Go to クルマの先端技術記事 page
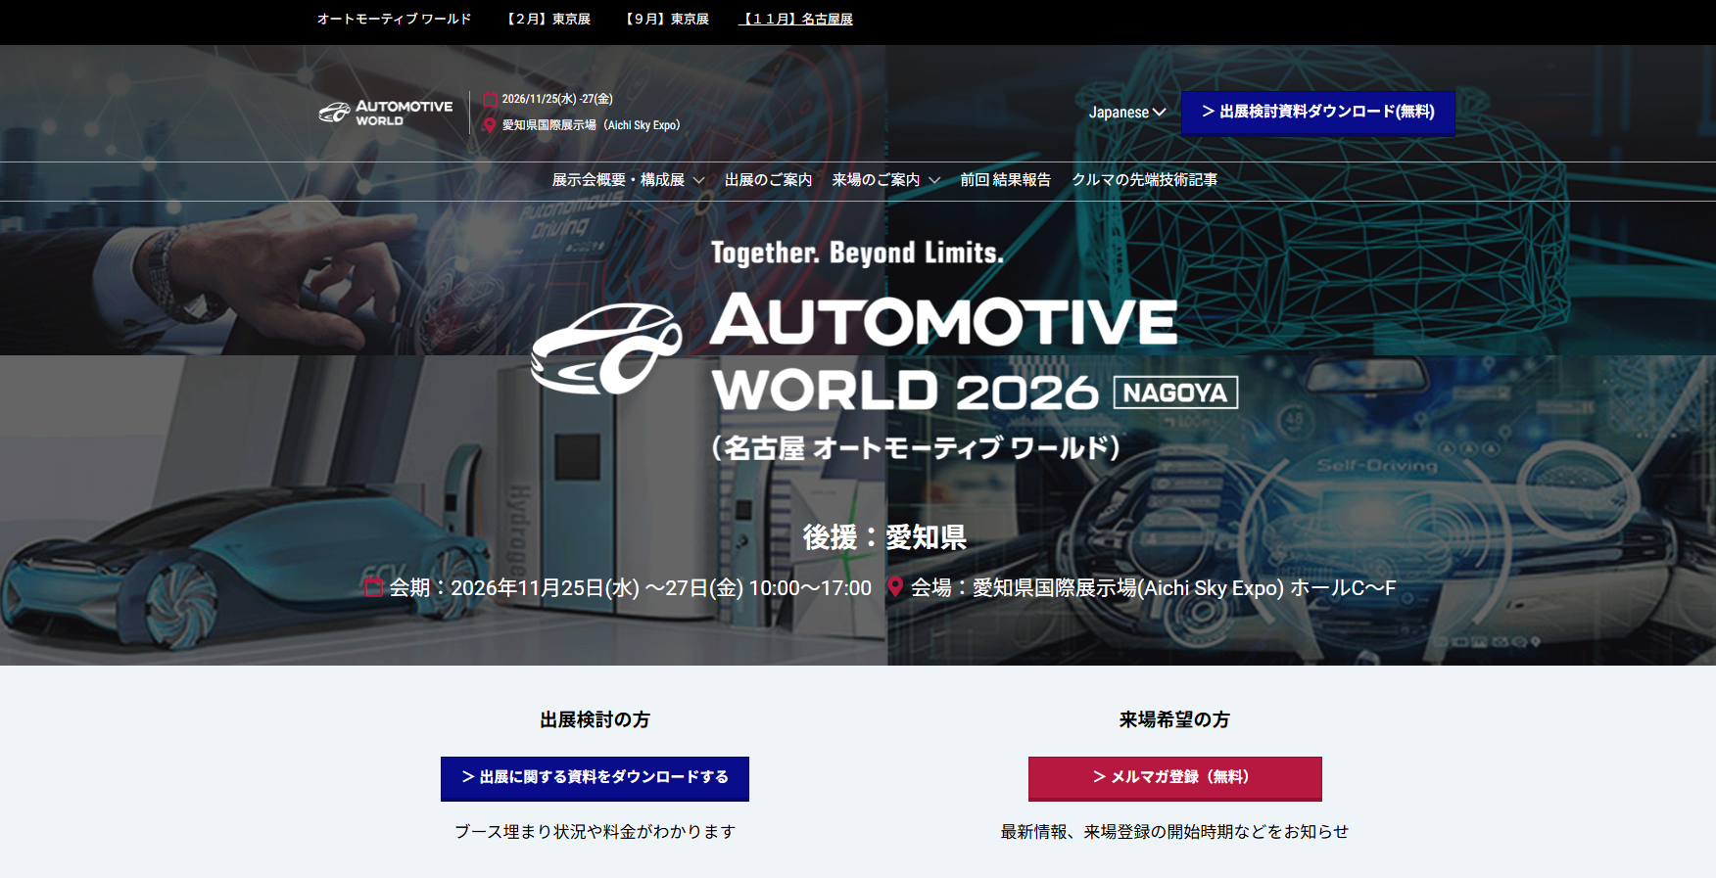The image size is (1716, 878). pos(1144,180)
